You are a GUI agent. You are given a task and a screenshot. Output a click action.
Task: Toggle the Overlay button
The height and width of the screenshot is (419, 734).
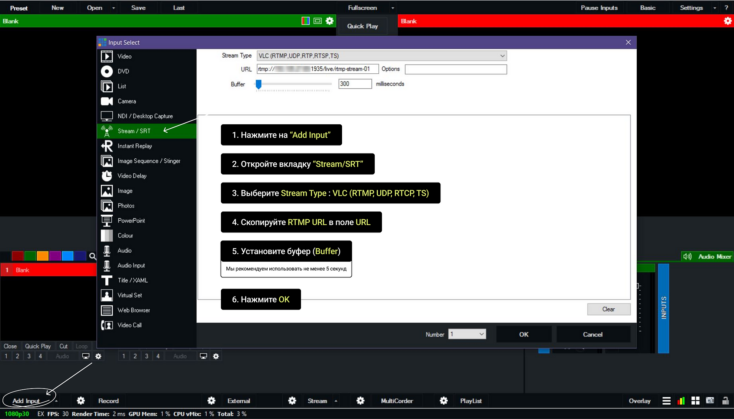click(x=639, y=401)
